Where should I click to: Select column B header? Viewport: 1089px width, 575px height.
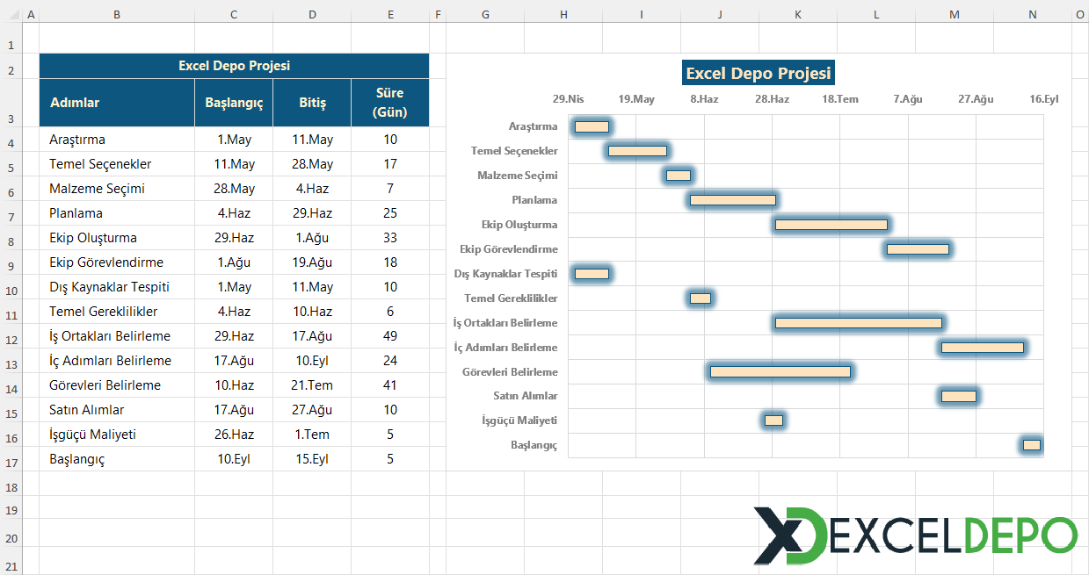117,14
